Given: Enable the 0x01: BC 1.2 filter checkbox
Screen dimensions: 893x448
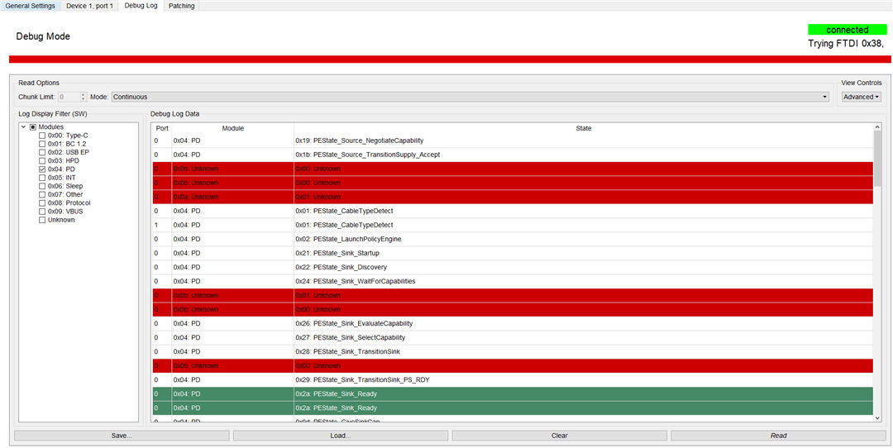Looking at the screenshot, I should coord(42,144).
